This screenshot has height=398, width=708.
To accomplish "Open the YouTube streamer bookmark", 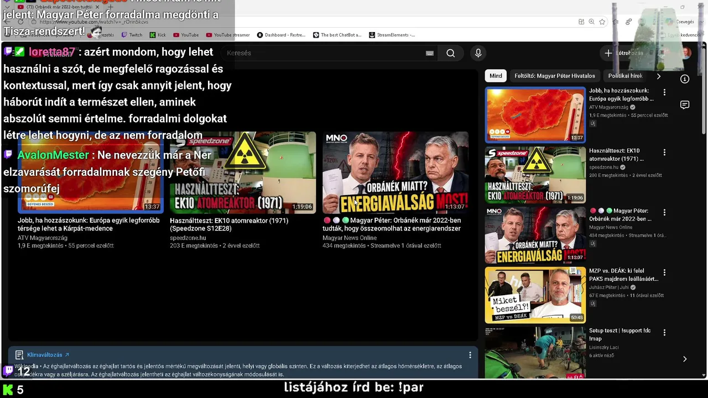I will coord(228,35).
